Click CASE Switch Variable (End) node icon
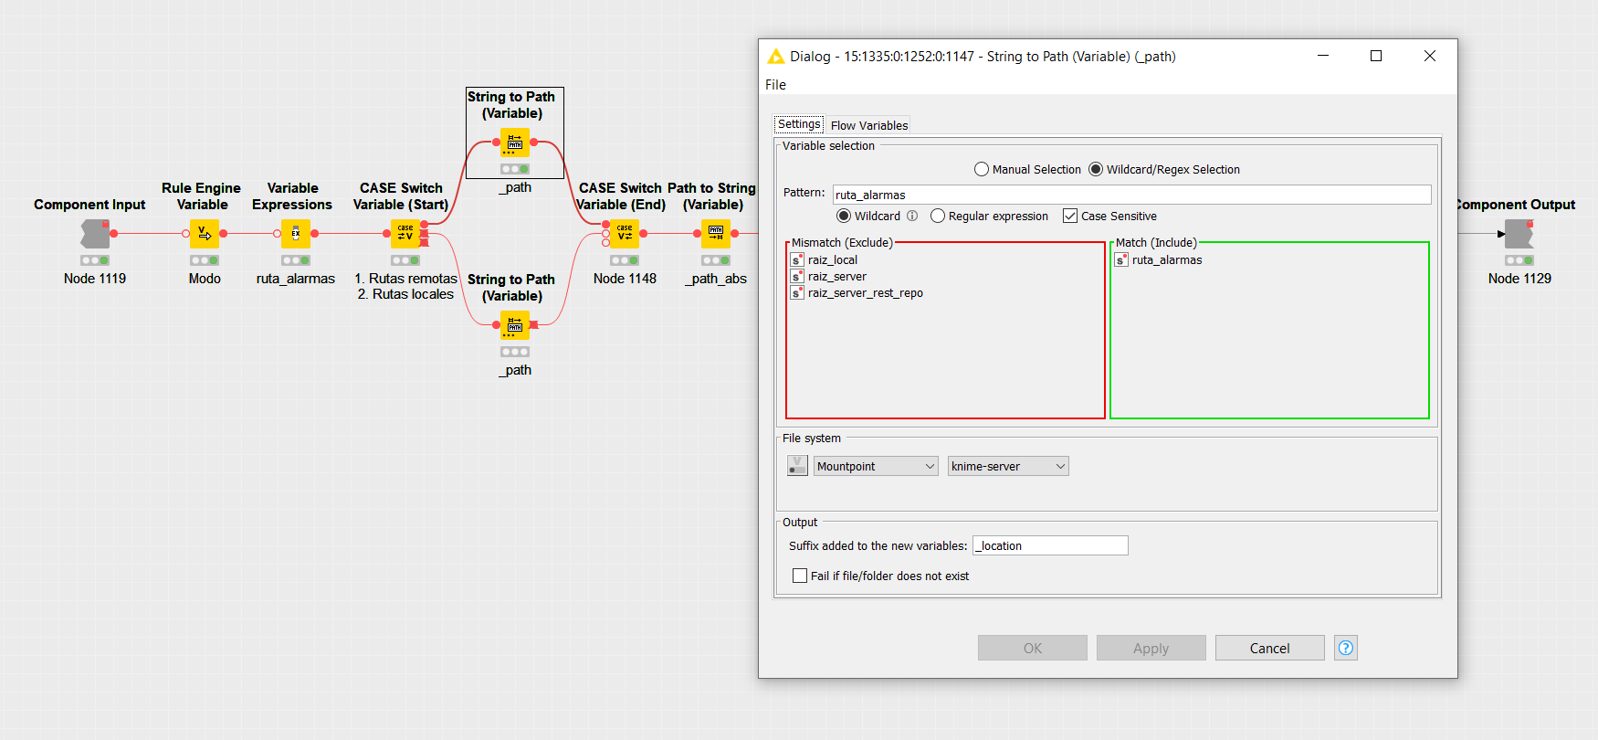 [624, 234]
